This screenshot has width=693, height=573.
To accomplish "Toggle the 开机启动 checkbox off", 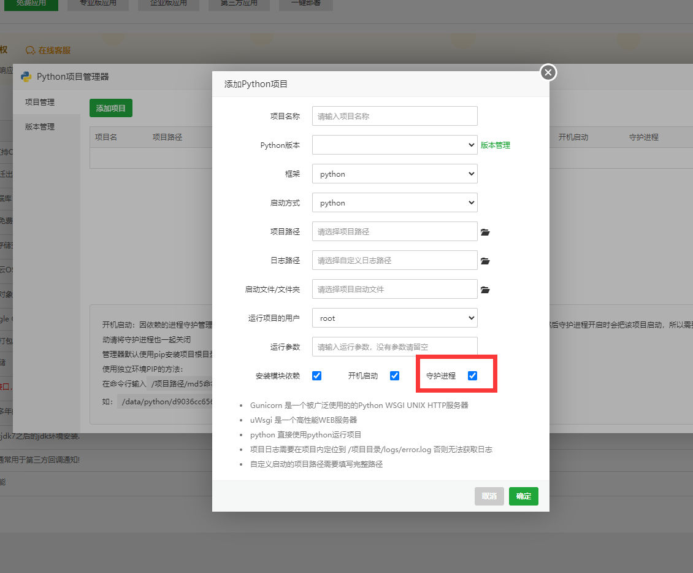I will click(x=394, y=375).
